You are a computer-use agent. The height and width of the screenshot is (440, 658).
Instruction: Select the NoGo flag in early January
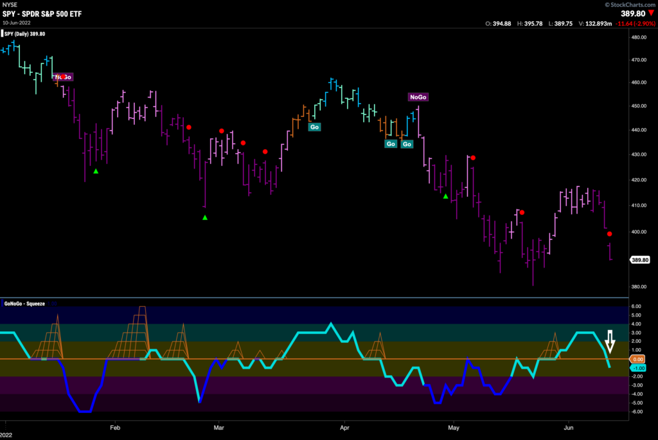coord(64,77)
